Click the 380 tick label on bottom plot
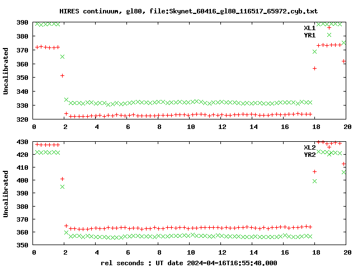 pyautogui.click(x=22, y=207)
